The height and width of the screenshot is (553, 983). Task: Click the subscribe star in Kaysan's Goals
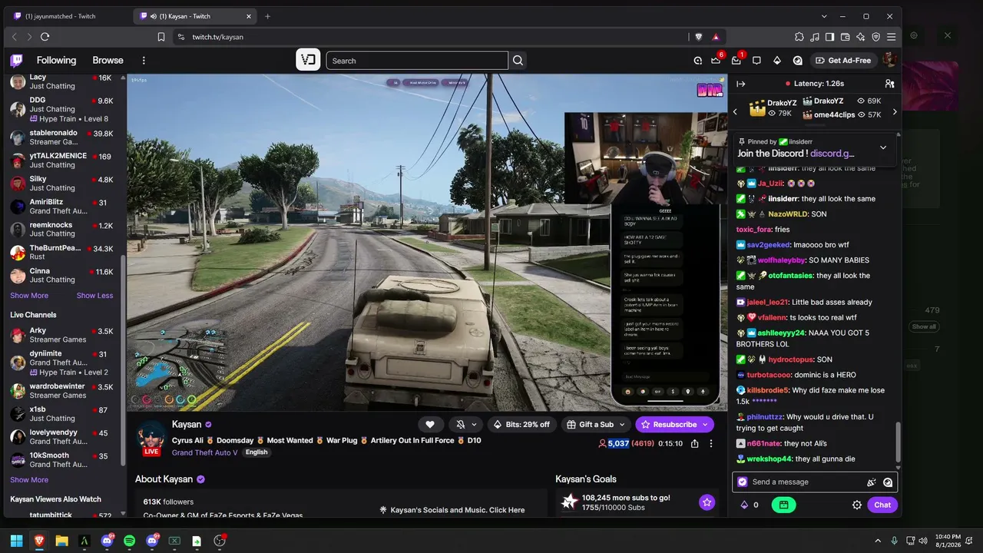click(x=707, y=502)
